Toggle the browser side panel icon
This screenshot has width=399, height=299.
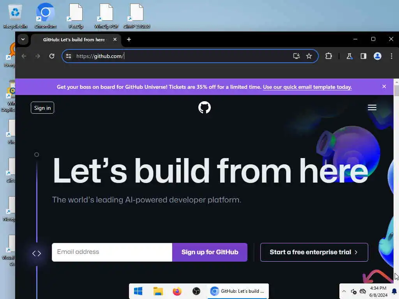[364, 56]
